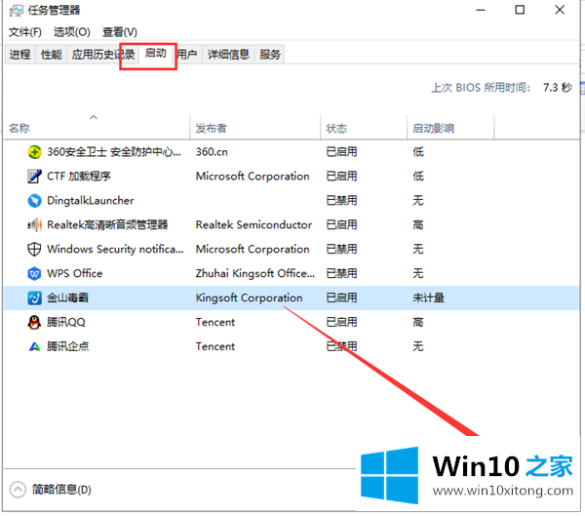
Task: Click Zhuhai Kingsoft Office... publisher cell
Action: pyautogui.click(x=255, y=273)
